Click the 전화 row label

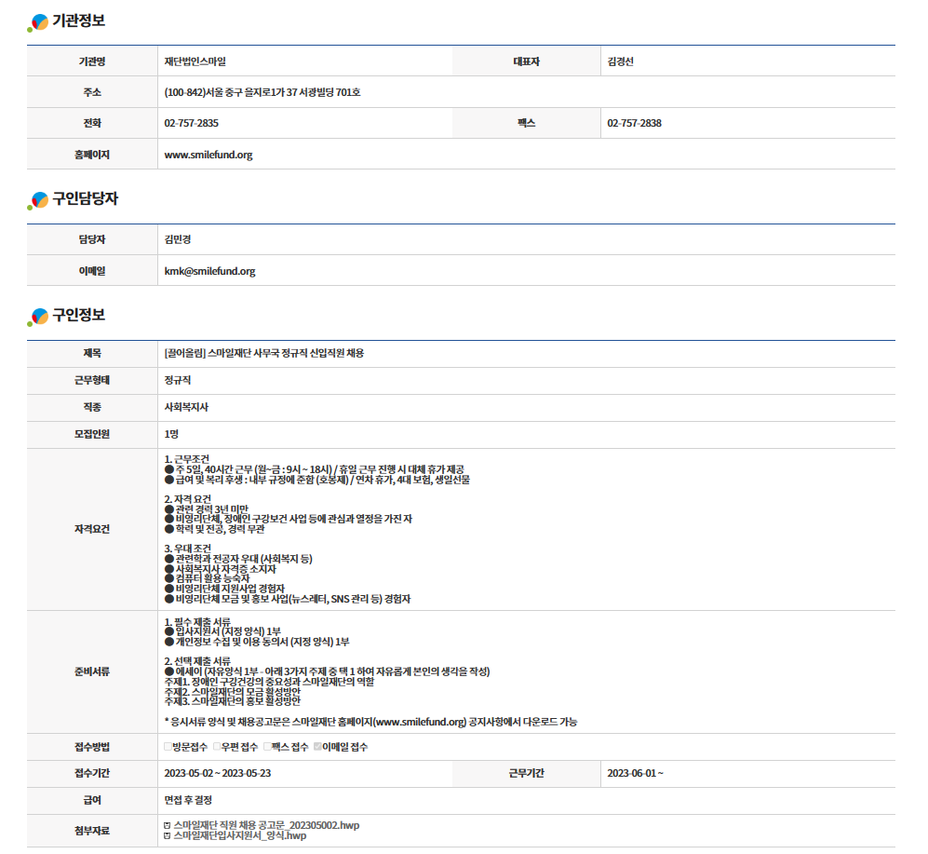tap(92, 123)
